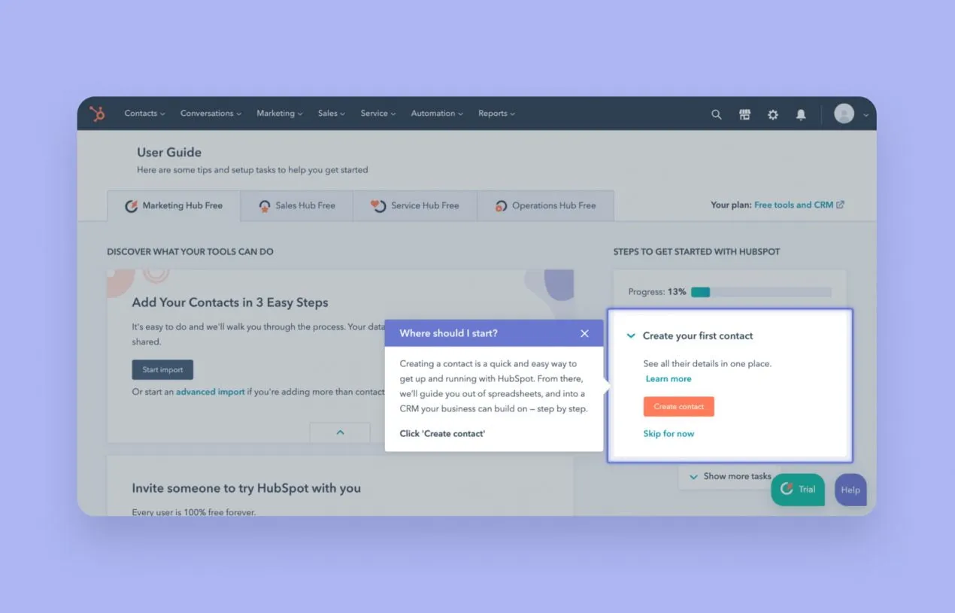Open the Free tools and CRM plan link

pyautogui.click(x=793, y=205)
